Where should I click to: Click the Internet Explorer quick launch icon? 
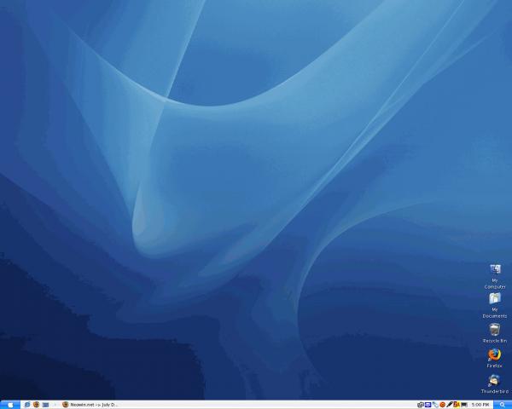click(x=27, y=405)
